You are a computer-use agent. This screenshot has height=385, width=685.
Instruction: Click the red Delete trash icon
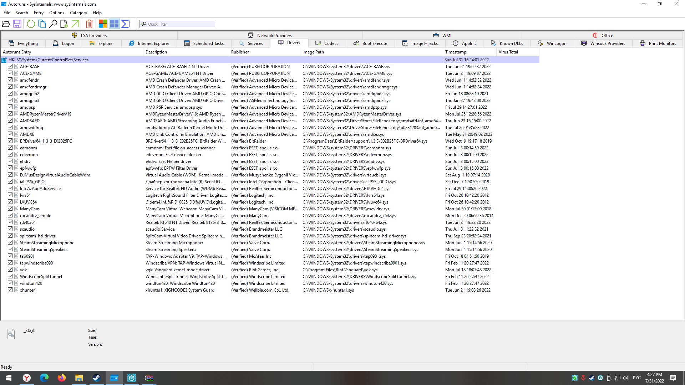point(89,24)
